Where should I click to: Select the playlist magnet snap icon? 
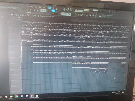(x=12, y=14)
